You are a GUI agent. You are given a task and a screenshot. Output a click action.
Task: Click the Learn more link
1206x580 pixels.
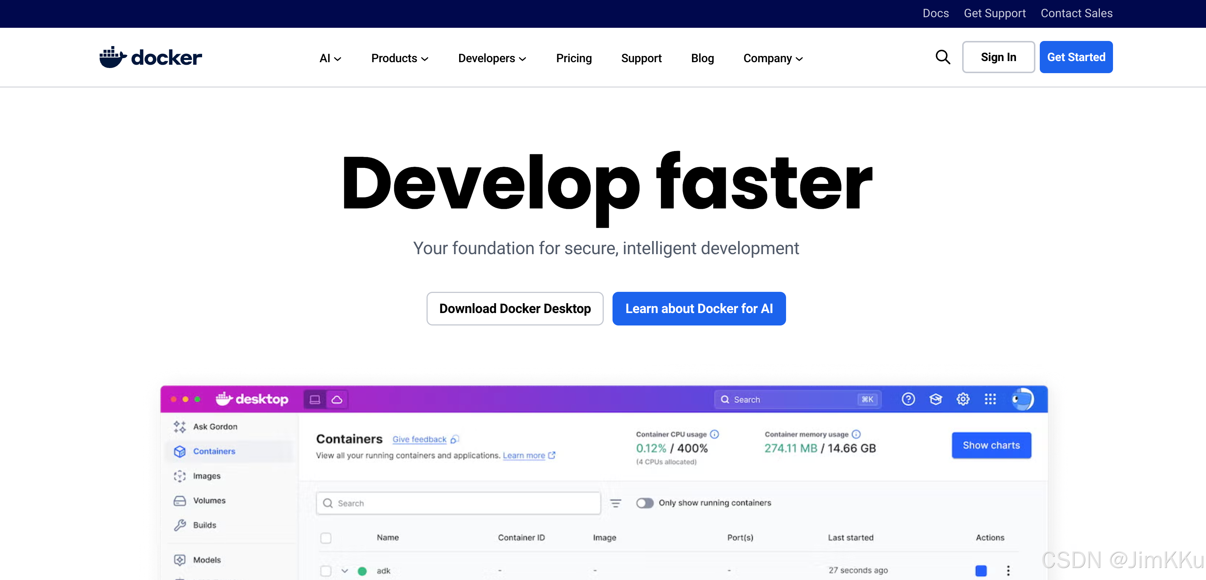coord(524,455)
